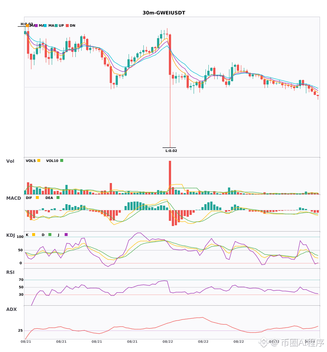
Task: Click the orange MA legend swatch
Action: pyautogui.click(x=27, y=26)
